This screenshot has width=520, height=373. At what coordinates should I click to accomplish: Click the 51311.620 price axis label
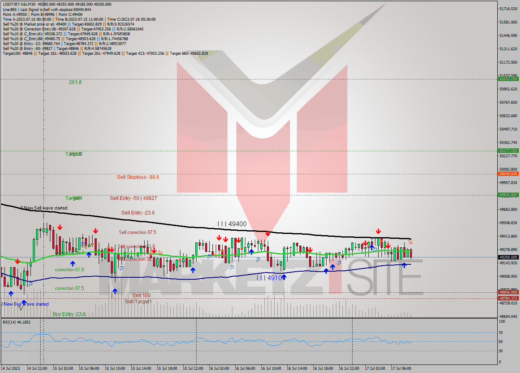[508, 49]
